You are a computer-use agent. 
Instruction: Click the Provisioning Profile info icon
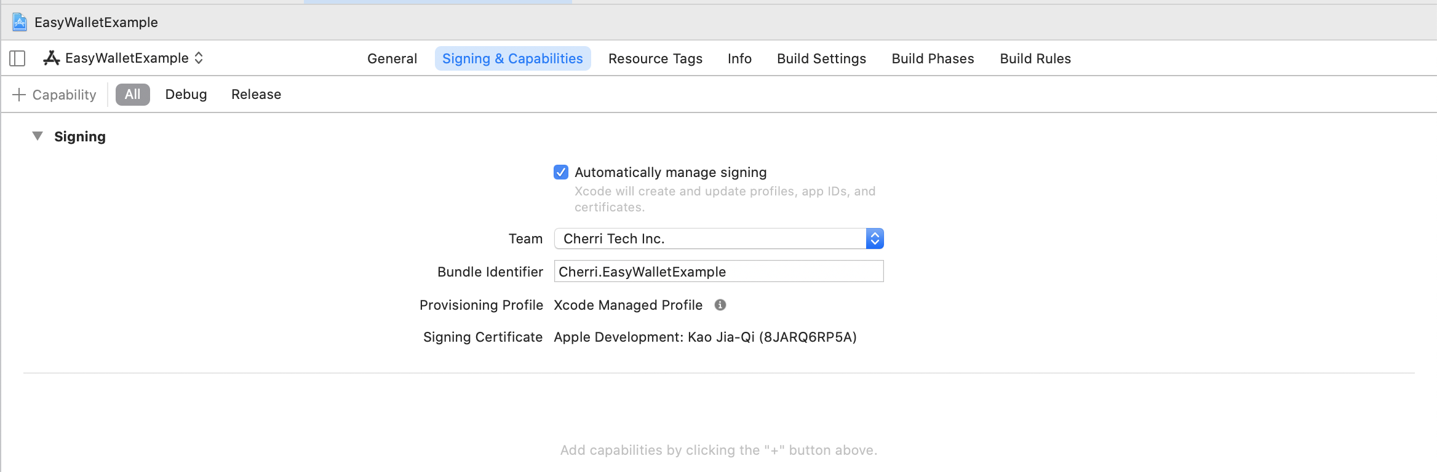tap(720, 305)
